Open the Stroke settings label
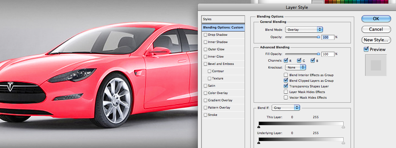The height and width of the screenshot is (148, 396). tap(213, 115)
